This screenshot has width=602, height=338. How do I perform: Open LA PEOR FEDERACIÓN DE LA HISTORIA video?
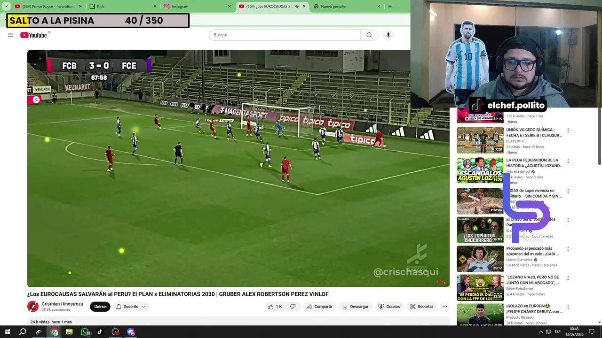534,163
